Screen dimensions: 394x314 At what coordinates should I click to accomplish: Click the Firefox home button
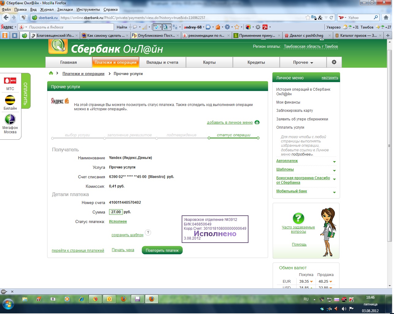(x=386, y=17)
